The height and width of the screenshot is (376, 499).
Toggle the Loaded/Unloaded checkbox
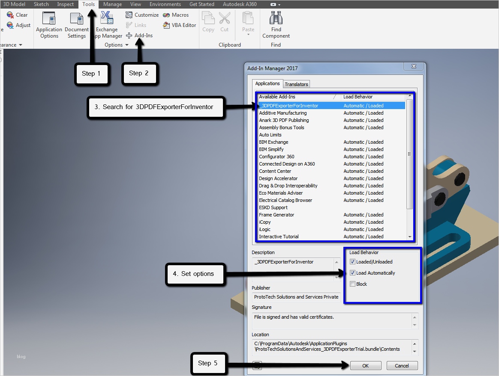352,262
